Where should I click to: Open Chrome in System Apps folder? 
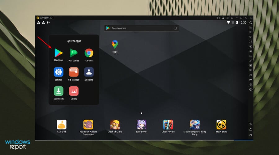89,53
